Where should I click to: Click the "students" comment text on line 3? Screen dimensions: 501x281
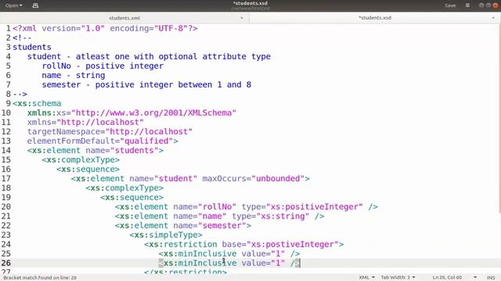[x=32, y=47]
